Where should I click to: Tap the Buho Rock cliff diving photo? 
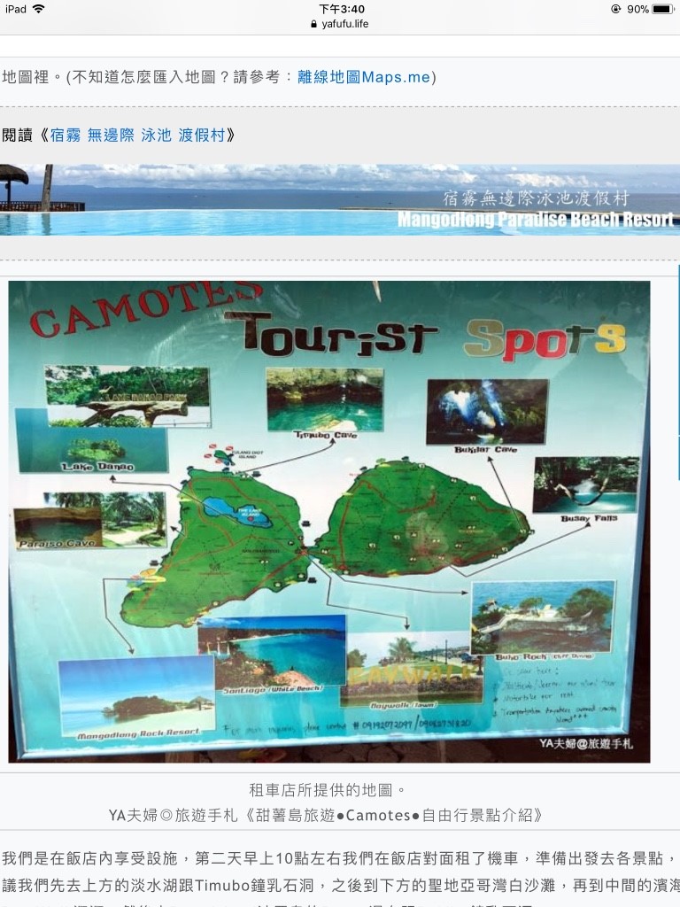coord(542,616)
